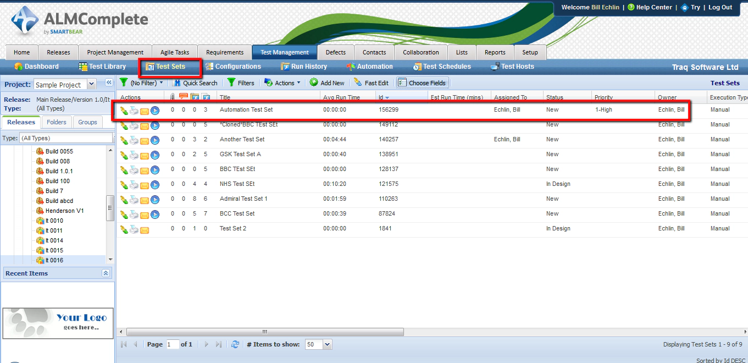Switch to the Folders tab in sidebar
The width and height of the screenshot is (748, 363).
[56, 122]
